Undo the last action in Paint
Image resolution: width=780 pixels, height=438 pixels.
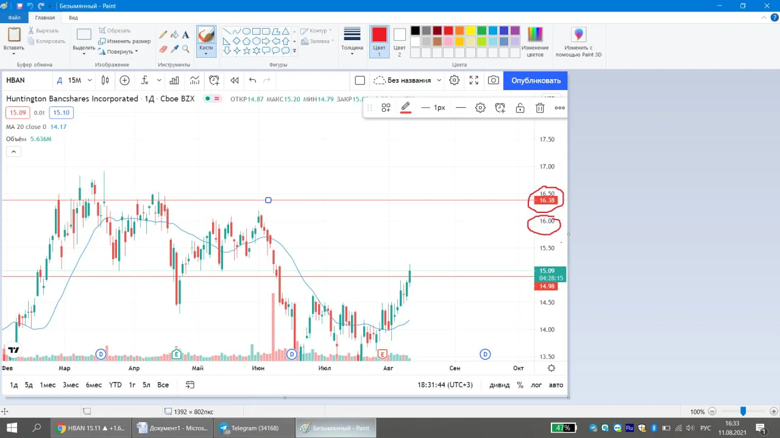(x=30, y=5)
